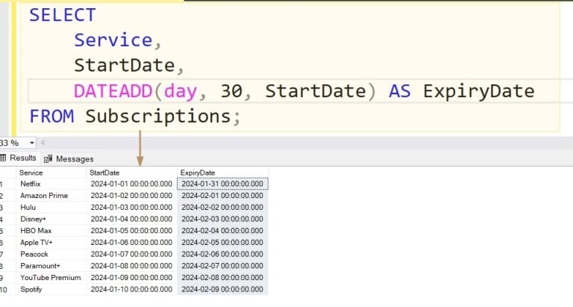Click StartDate cell 2024-01-01
The width and height of the screenshot is (573, 307).
(131, 184)
